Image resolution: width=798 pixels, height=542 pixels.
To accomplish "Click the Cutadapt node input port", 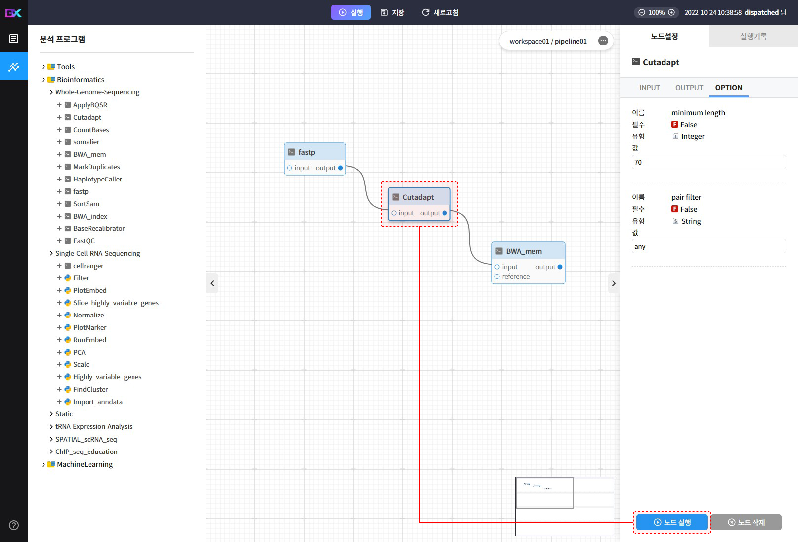I will [x=394, y=213].
